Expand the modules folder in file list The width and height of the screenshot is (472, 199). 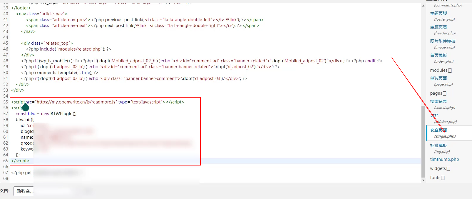coord(441,70)
